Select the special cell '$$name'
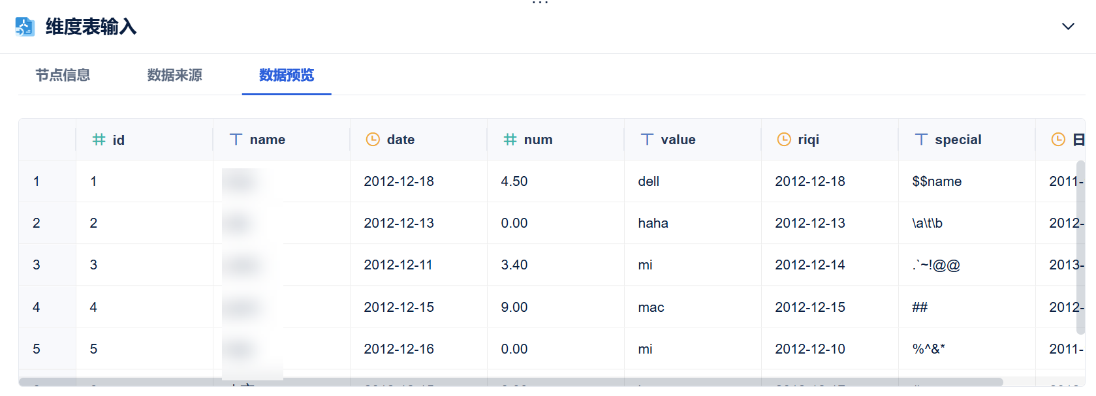The height and width of the screenshot is (396, 1096). (x=936, y=181)
